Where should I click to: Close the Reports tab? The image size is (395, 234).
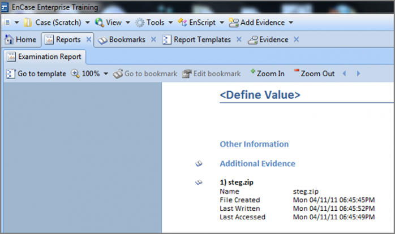(89, 40)
